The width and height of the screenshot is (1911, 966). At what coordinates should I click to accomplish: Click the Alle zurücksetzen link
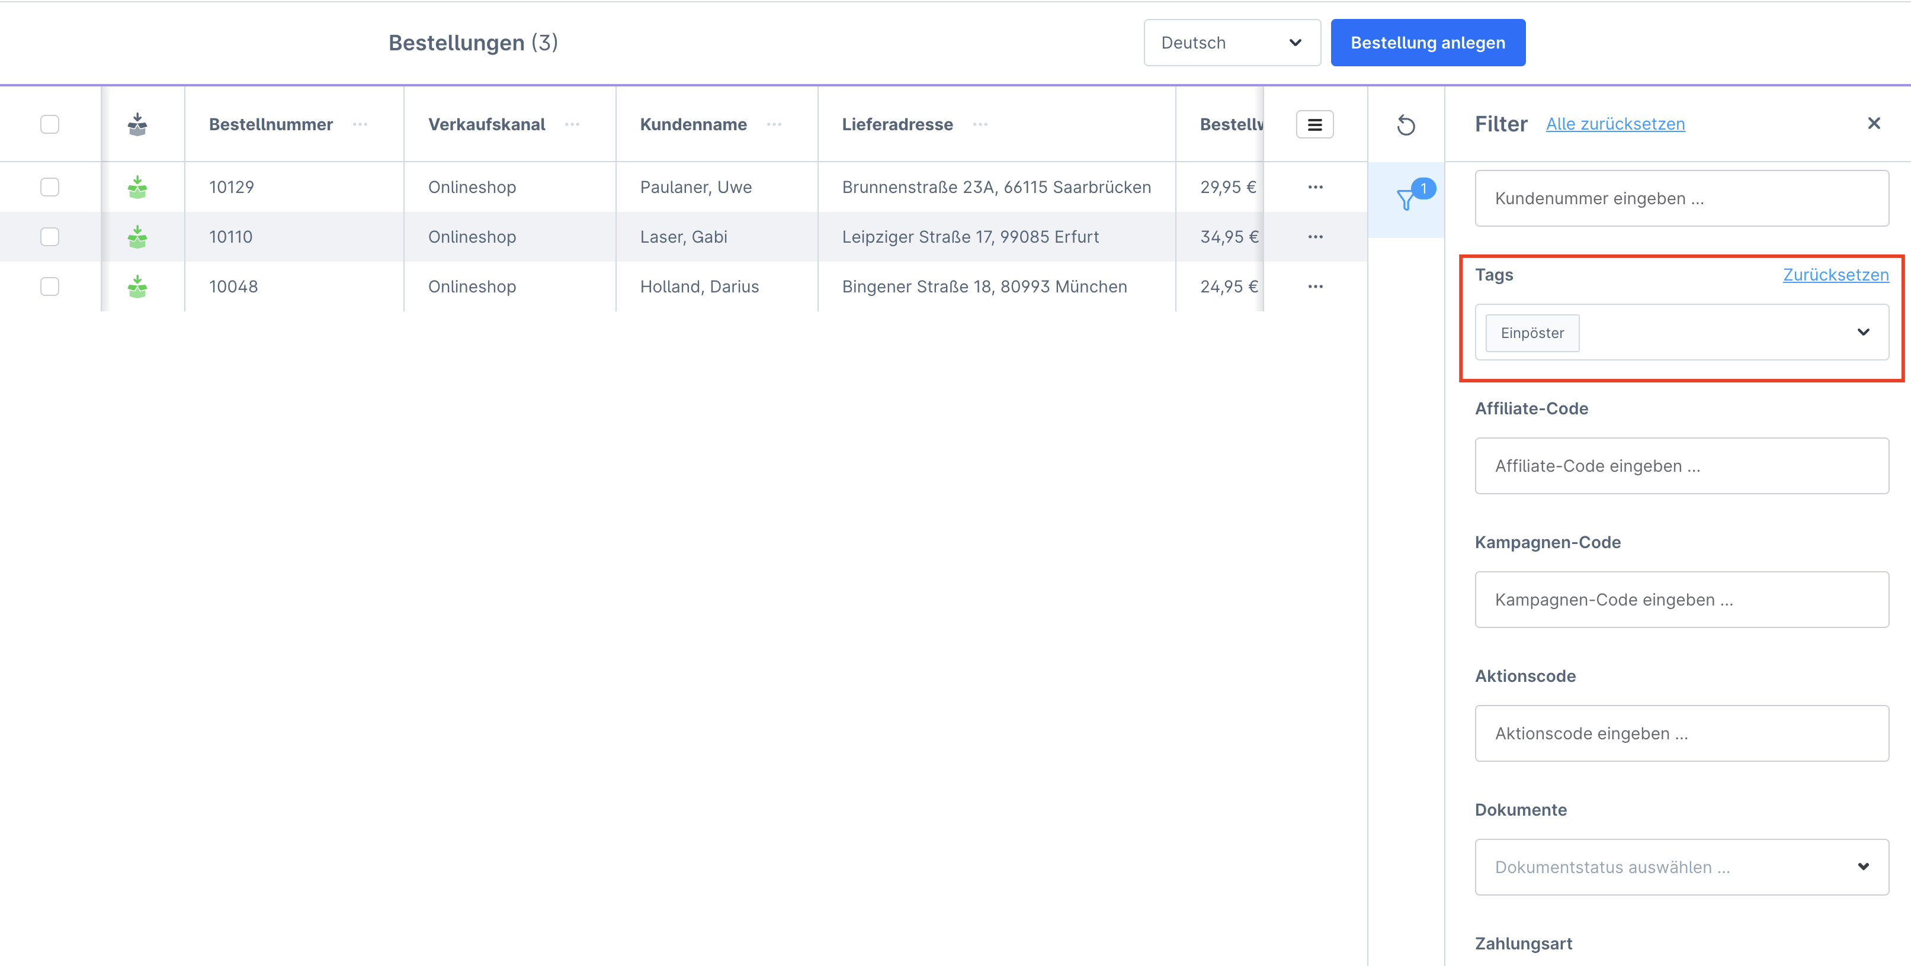click(x=1615, y=124)
